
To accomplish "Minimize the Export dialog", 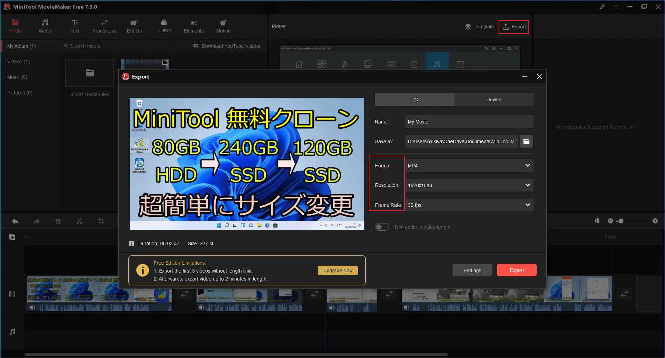I will (x=525, y=76).
